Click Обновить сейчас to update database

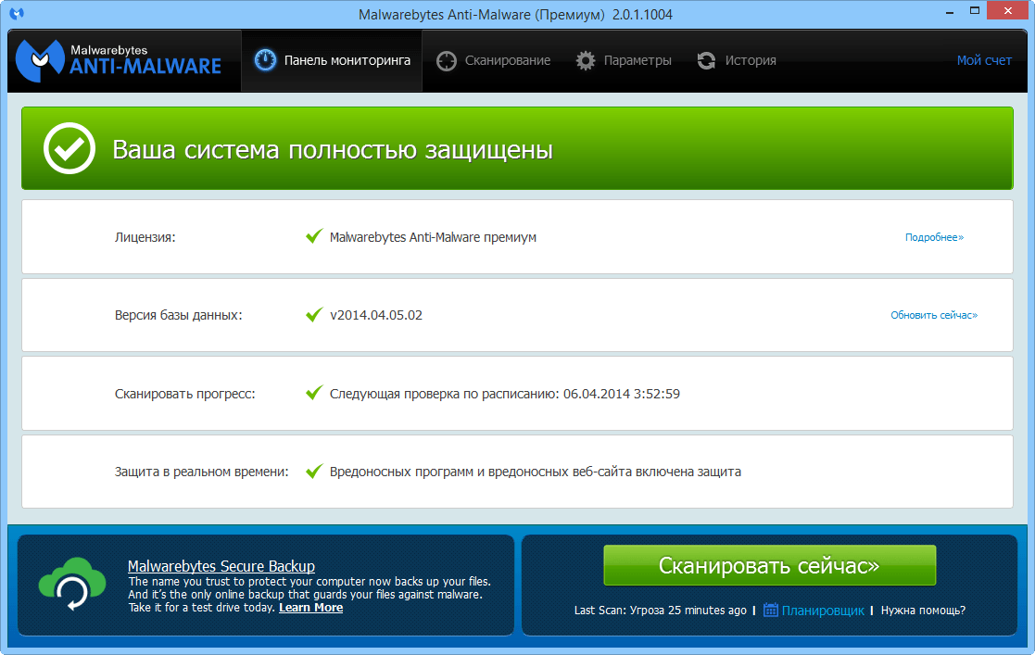[932, 315]
